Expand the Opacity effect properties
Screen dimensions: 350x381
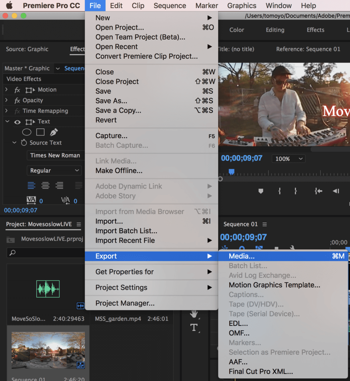(x=7, y=100)
